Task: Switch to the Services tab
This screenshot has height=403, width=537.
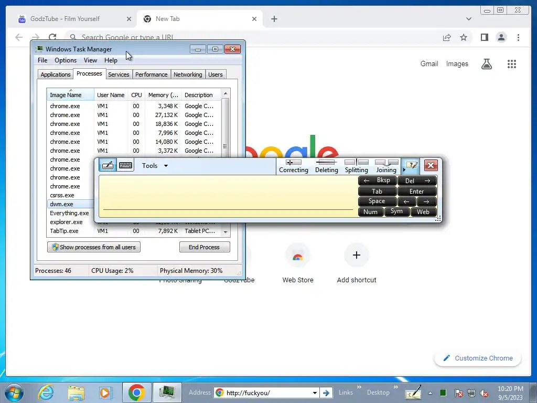Action: click(119, 75)
